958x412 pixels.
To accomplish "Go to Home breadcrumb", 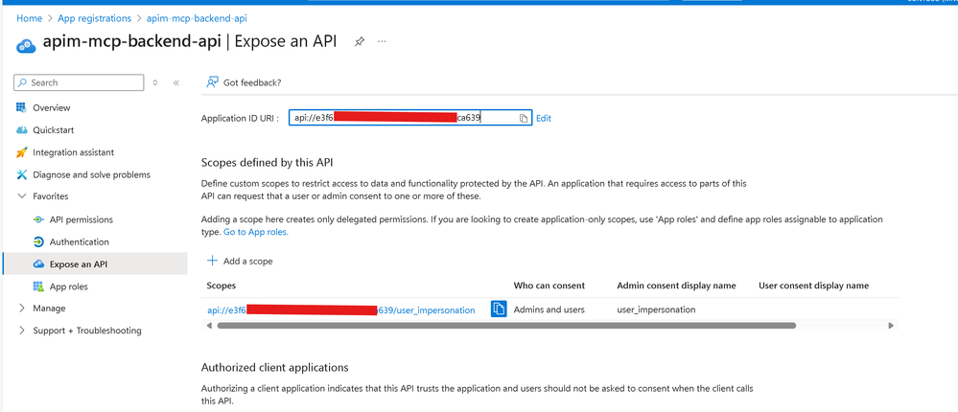I will pyautogui.click(x=30, y=18).
